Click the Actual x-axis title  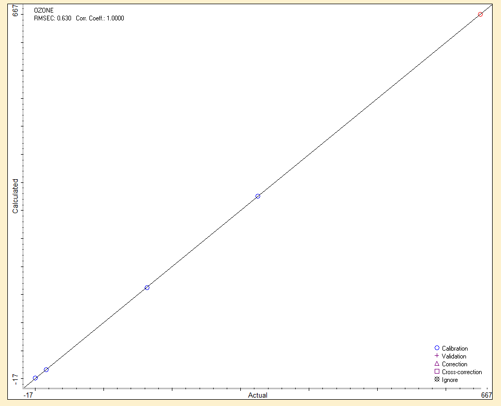(x=258, y=395)
